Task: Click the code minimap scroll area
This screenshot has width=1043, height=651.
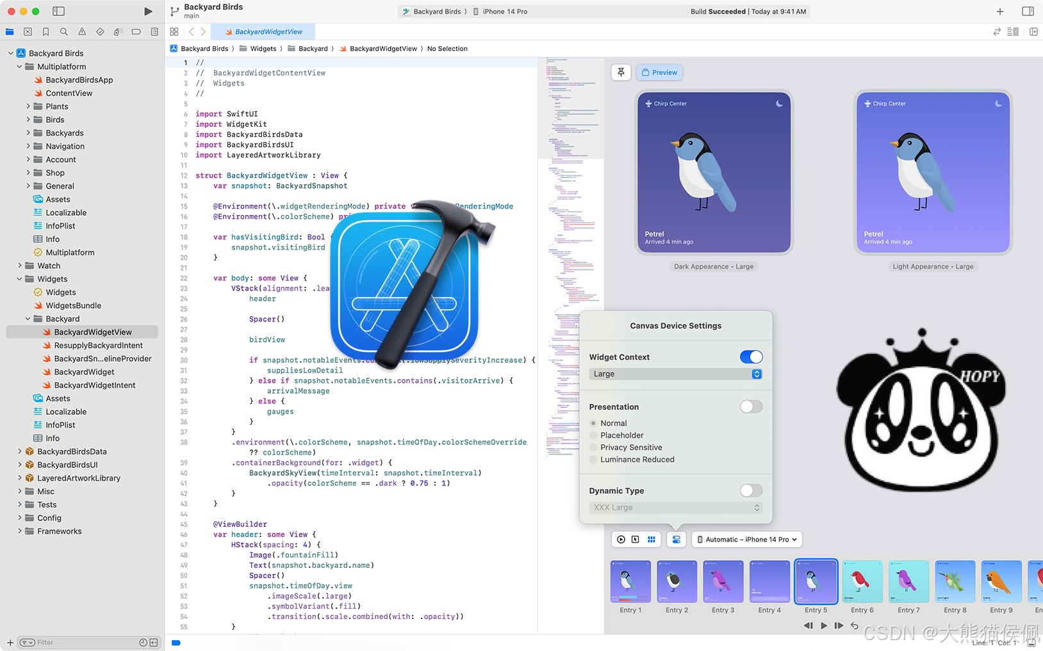Action: (x=570, y=346)
